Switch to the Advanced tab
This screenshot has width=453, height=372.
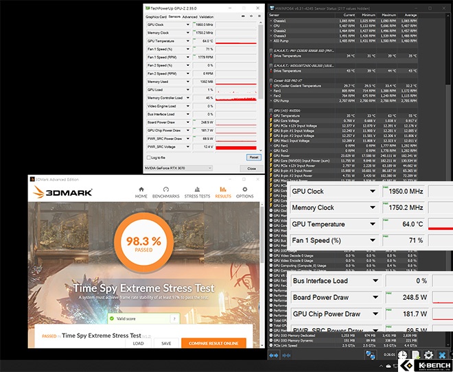[x=190, y=17]
